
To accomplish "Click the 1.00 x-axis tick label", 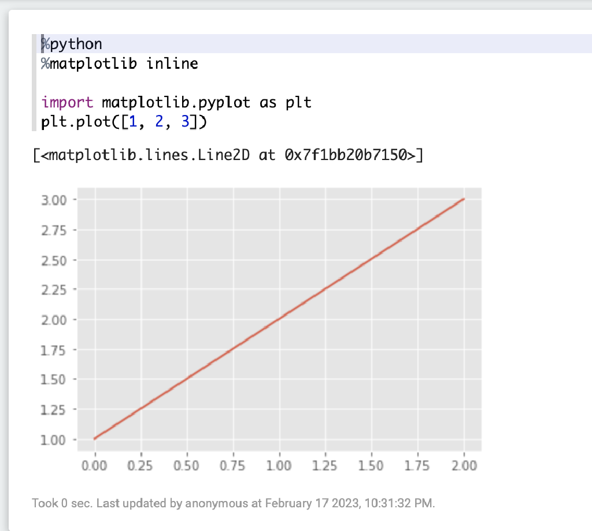I will pos(279,465).
